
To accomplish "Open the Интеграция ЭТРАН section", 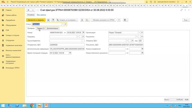I will coord(13,68).
